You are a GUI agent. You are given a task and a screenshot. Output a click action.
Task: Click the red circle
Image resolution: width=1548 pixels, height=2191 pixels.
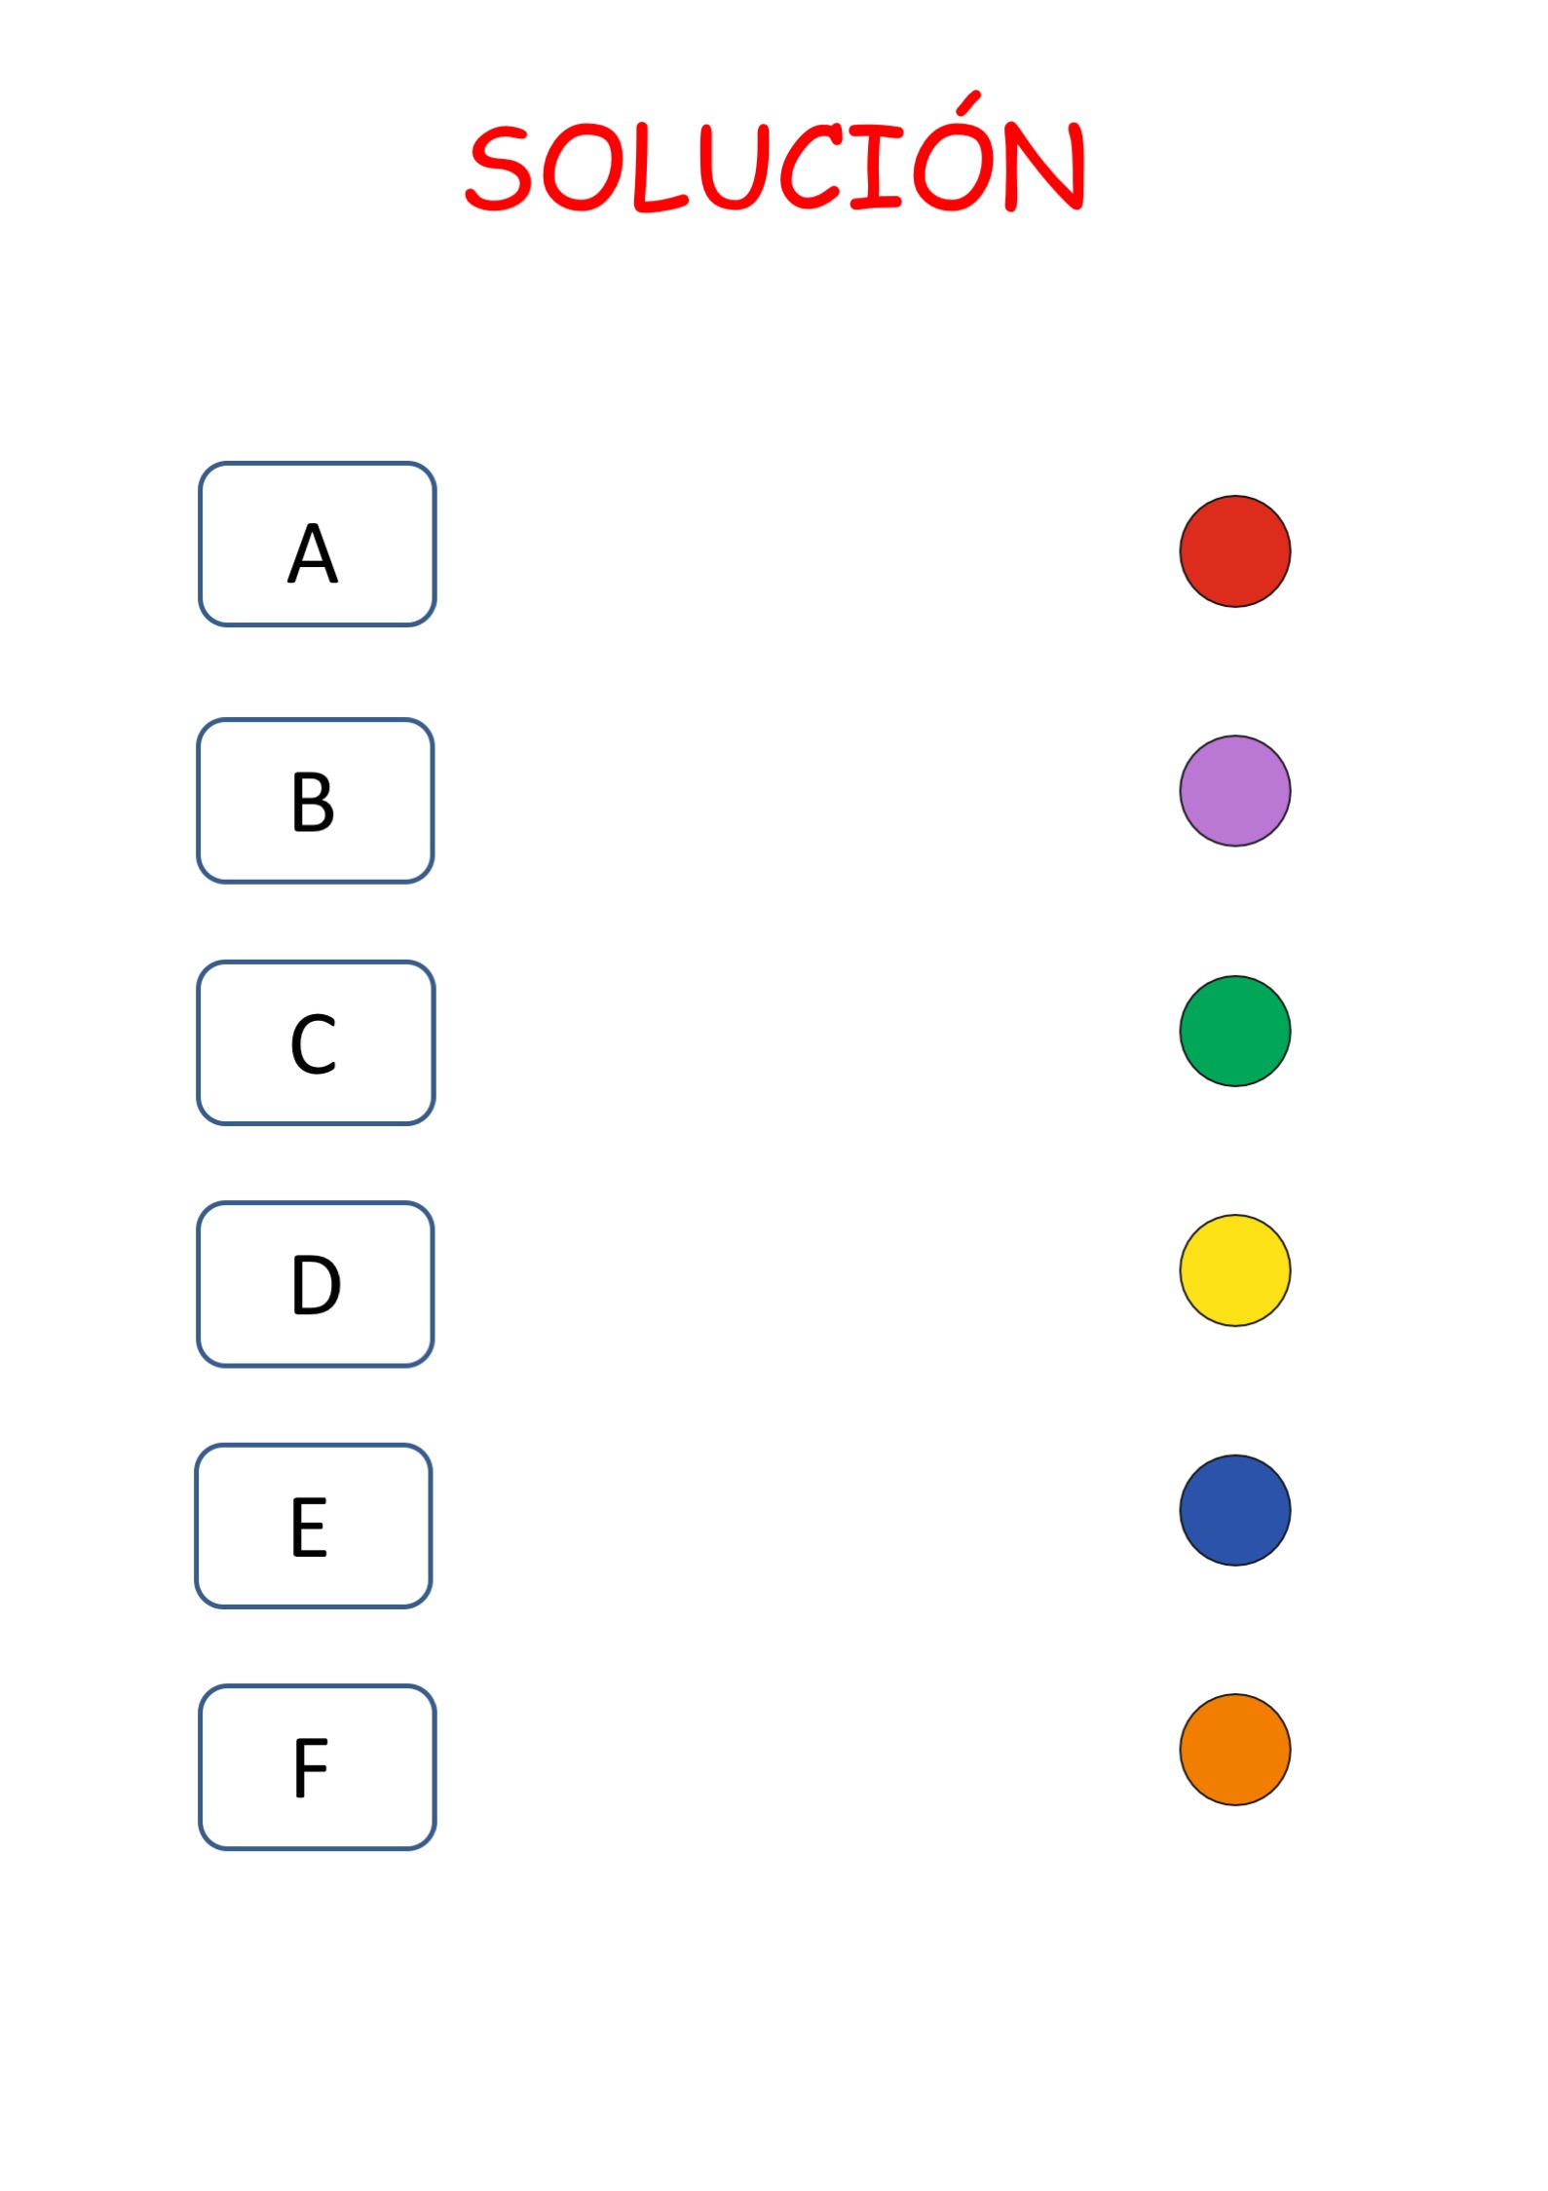1235,551
